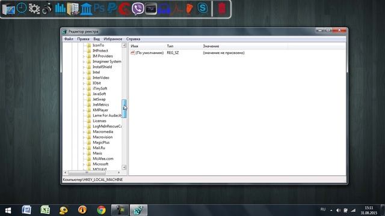Screen dimensions: 385x216
Task: Open the red recycle bin dock icon
Action: pos(222,9)
